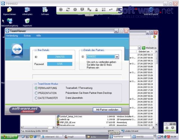The width and height of the screenshot is (179, 140).
Task: Switch to the Unbenannt - Ed... taskbar button
Action: coord(52,137)
